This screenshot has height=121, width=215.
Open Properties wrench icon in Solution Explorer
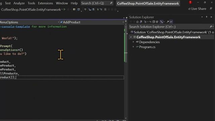(x=168, y=22)
